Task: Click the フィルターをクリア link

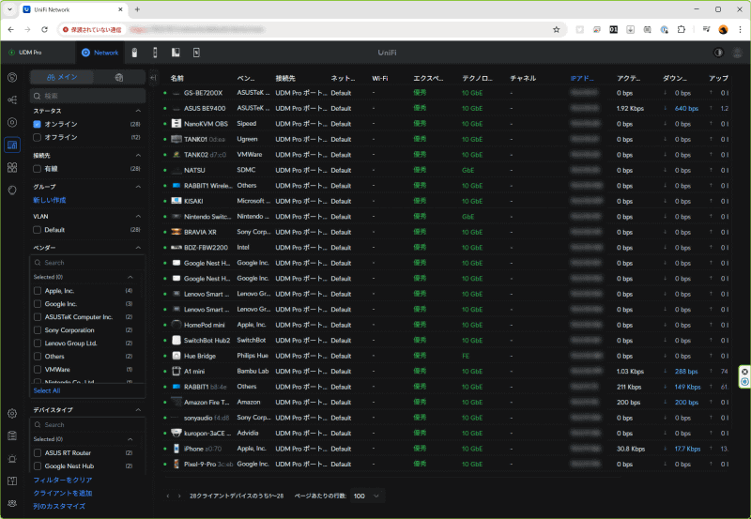Action: tap(62, 480)
